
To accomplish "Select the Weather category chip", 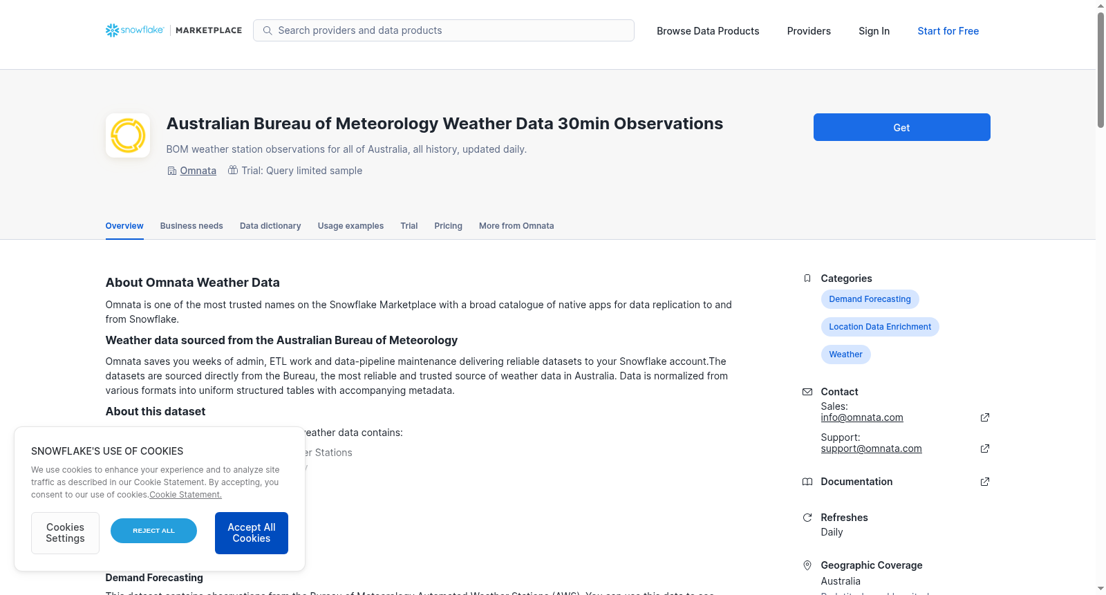I will (845, 355).
